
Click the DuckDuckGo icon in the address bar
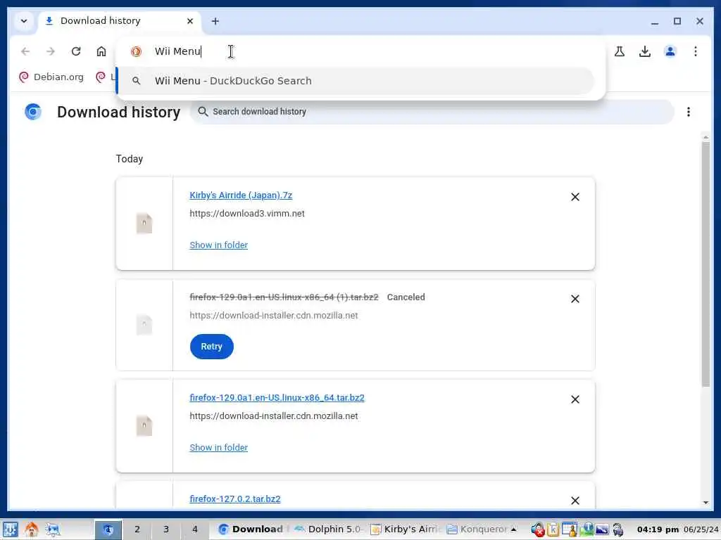pyautogui.click(x=136, y=51)
